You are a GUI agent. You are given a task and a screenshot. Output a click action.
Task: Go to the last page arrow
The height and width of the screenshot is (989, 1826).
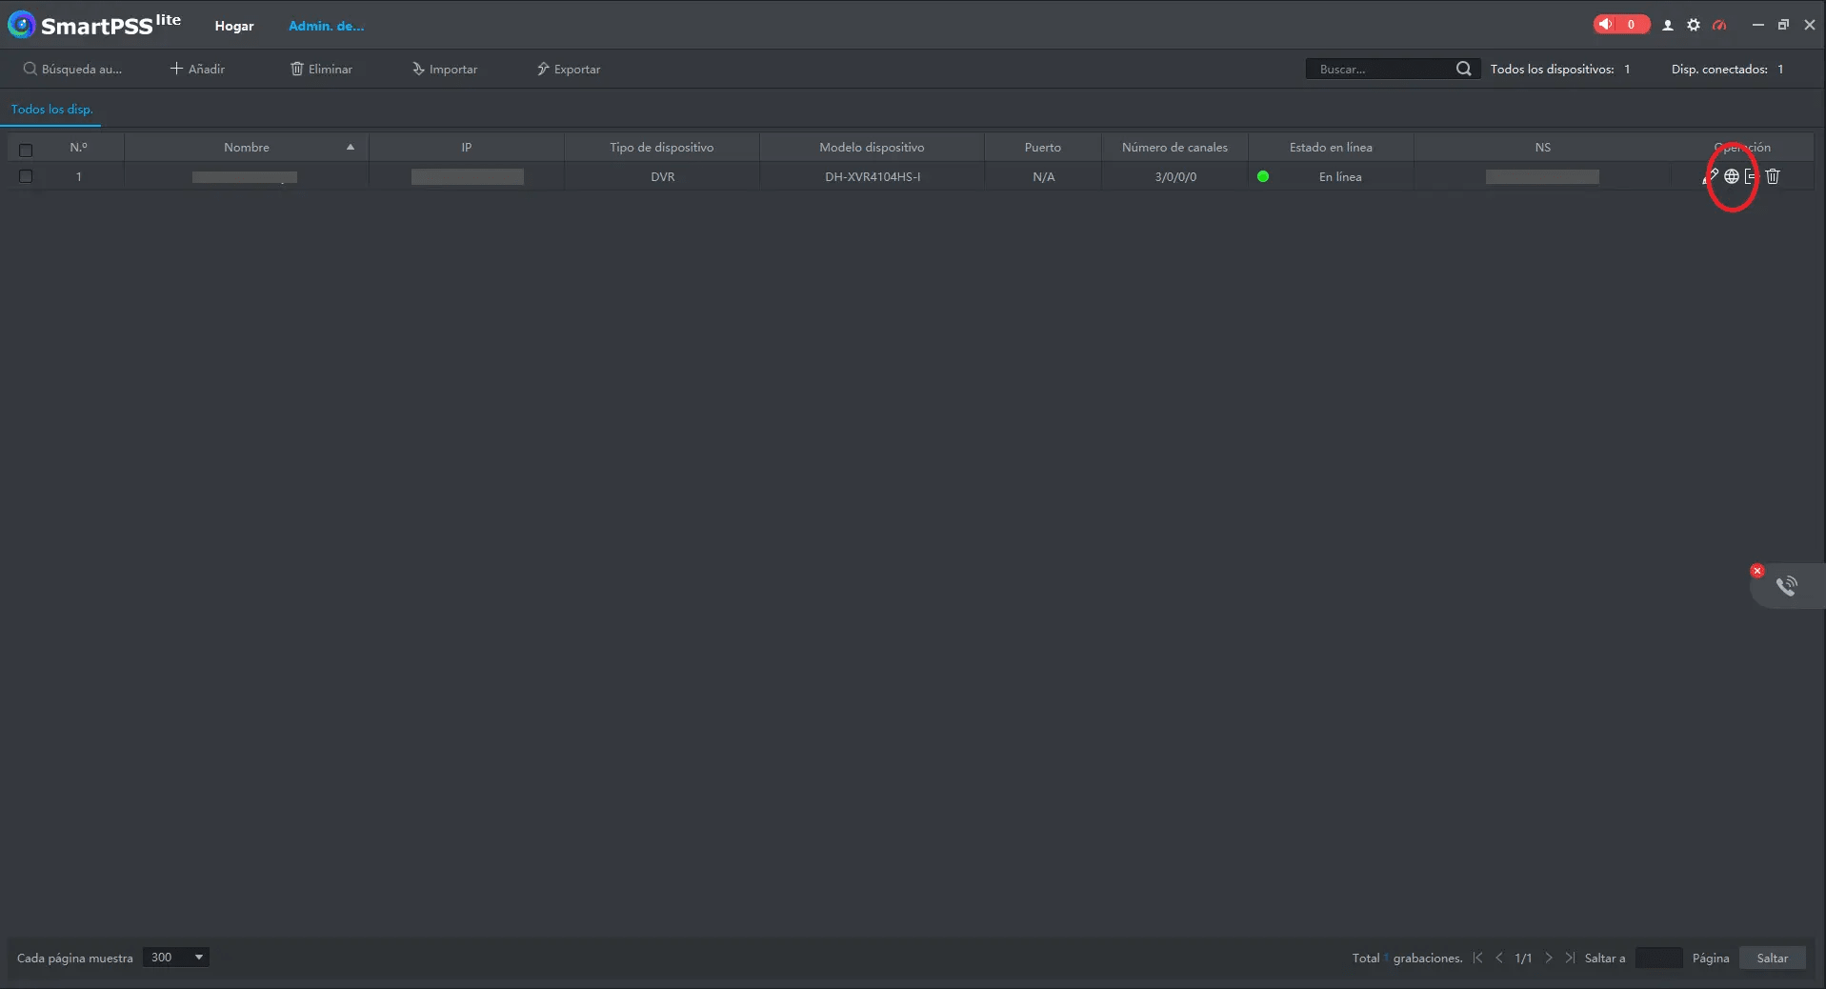(x=1570, y=958)
